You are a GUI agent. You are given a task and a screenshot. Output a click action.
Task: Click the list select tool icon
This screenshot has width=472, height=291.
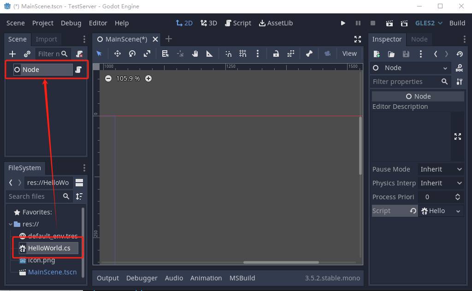click(165, 53)
